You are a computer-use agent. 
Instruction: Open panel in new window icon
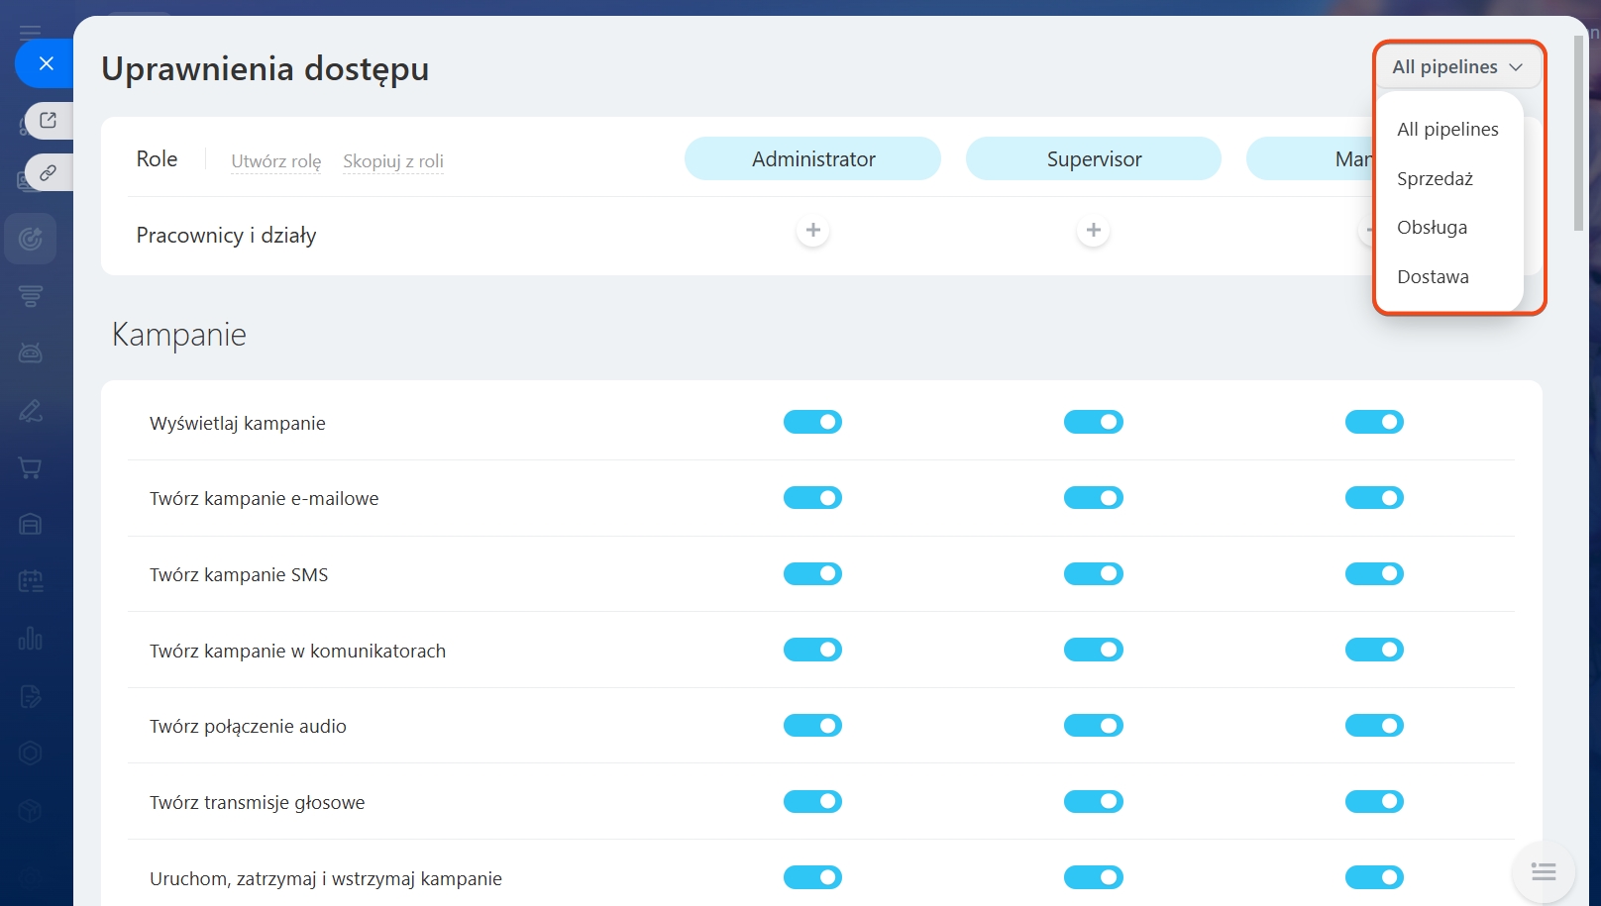click(x=48, y=121)
